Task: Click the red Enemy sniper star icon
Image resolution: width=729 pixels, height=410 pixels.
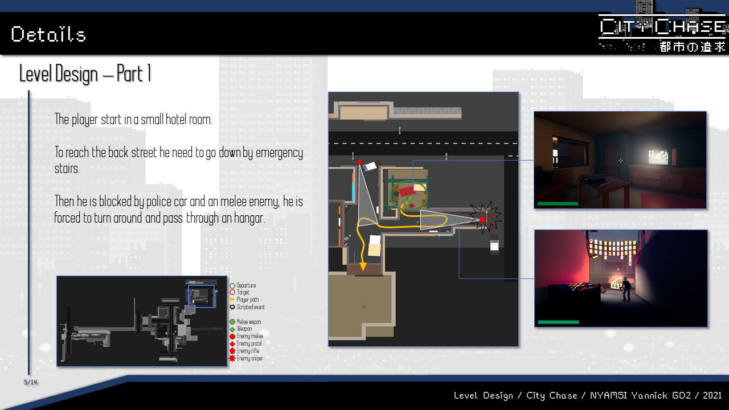Action: click(232, 359)
